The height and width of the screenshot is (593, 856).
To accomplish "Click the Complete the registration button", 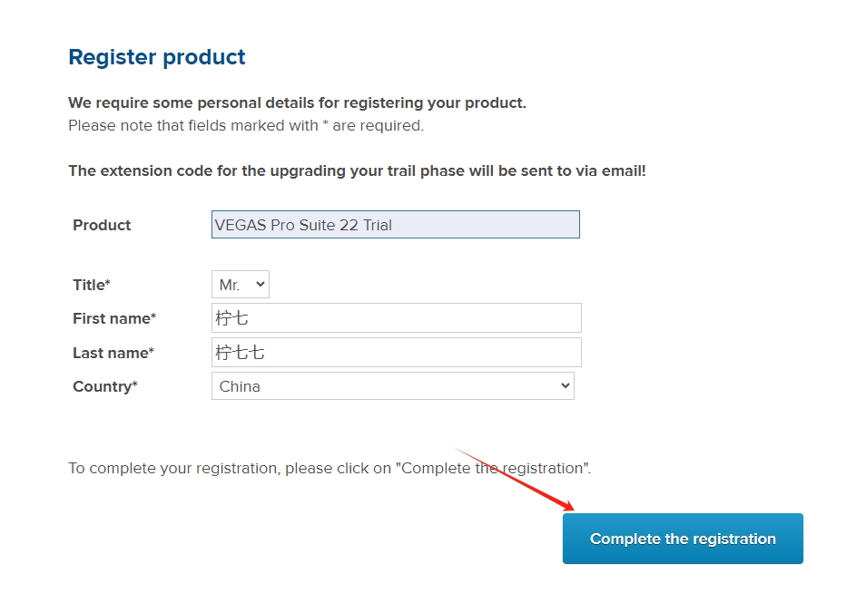I will [683, 539].
